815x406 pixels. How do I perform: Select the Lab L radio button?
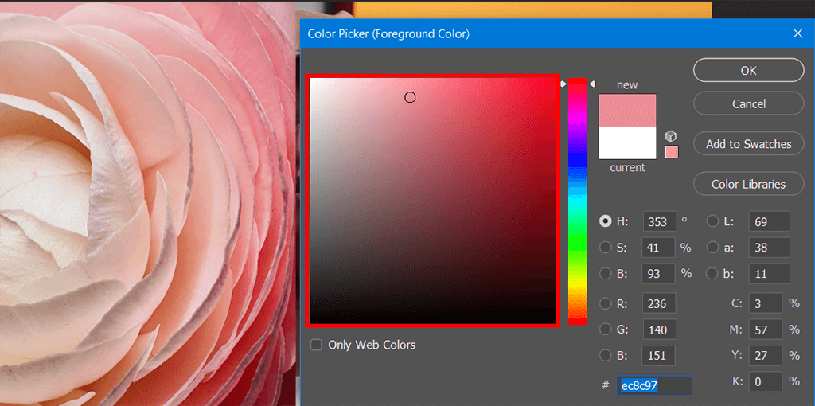click(712, 221)
